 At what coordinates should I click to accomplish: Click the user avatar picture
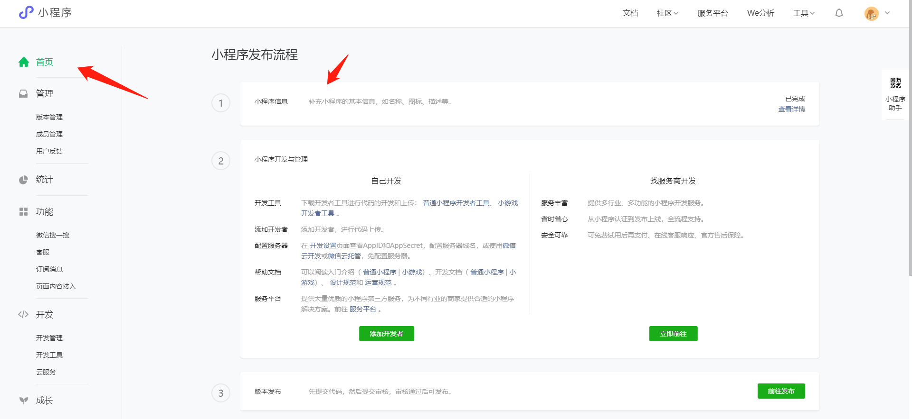click(871, 13)
